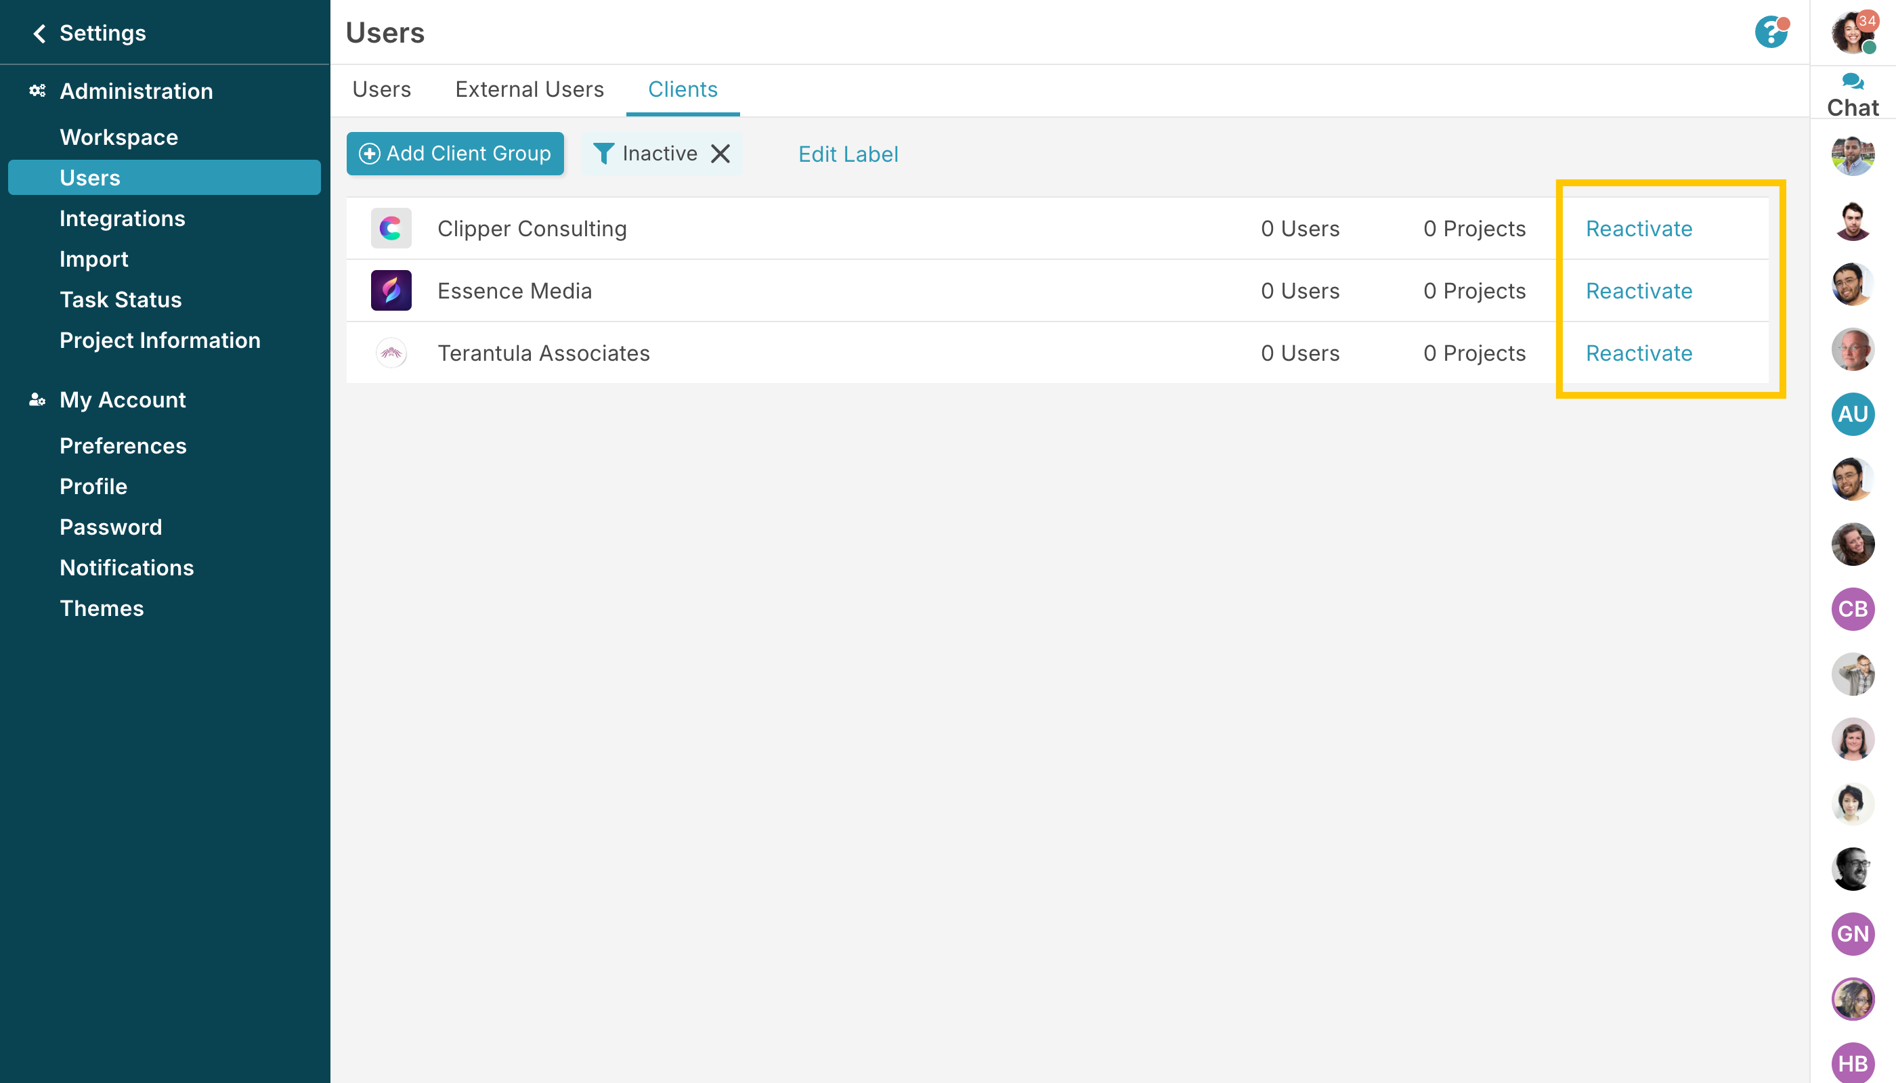
Task: Open chat with AU avatar
Action: pos(1852,414)
